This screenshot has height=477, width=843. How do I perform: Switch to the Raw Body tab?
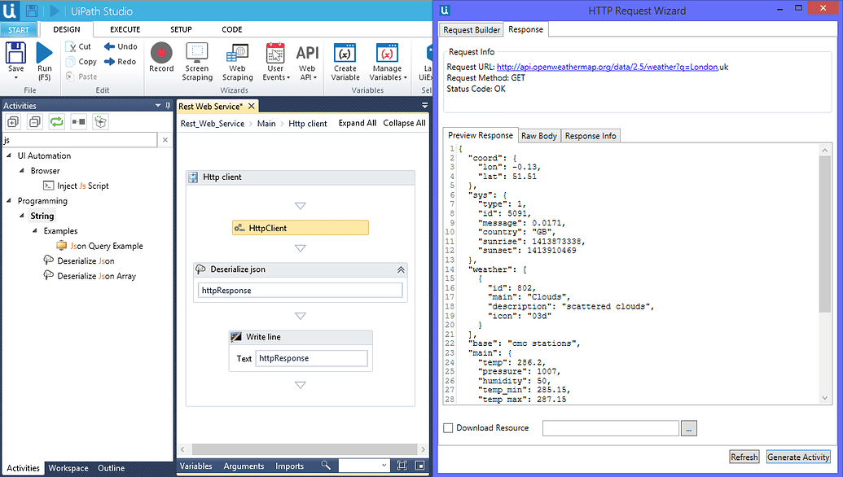tap(538, 135)
